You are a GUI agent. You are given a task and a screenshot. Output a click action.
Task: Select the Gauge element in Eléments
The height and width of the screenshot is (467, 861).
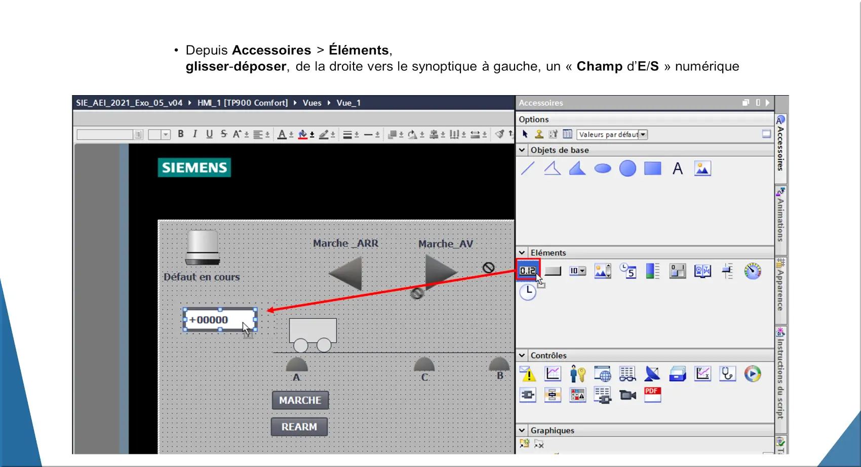(753, 271)
